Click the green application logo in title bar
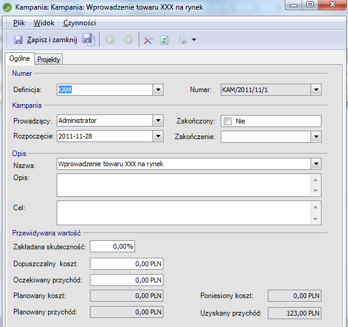This screenshot has width=348, height=327. tap(7, 7)
